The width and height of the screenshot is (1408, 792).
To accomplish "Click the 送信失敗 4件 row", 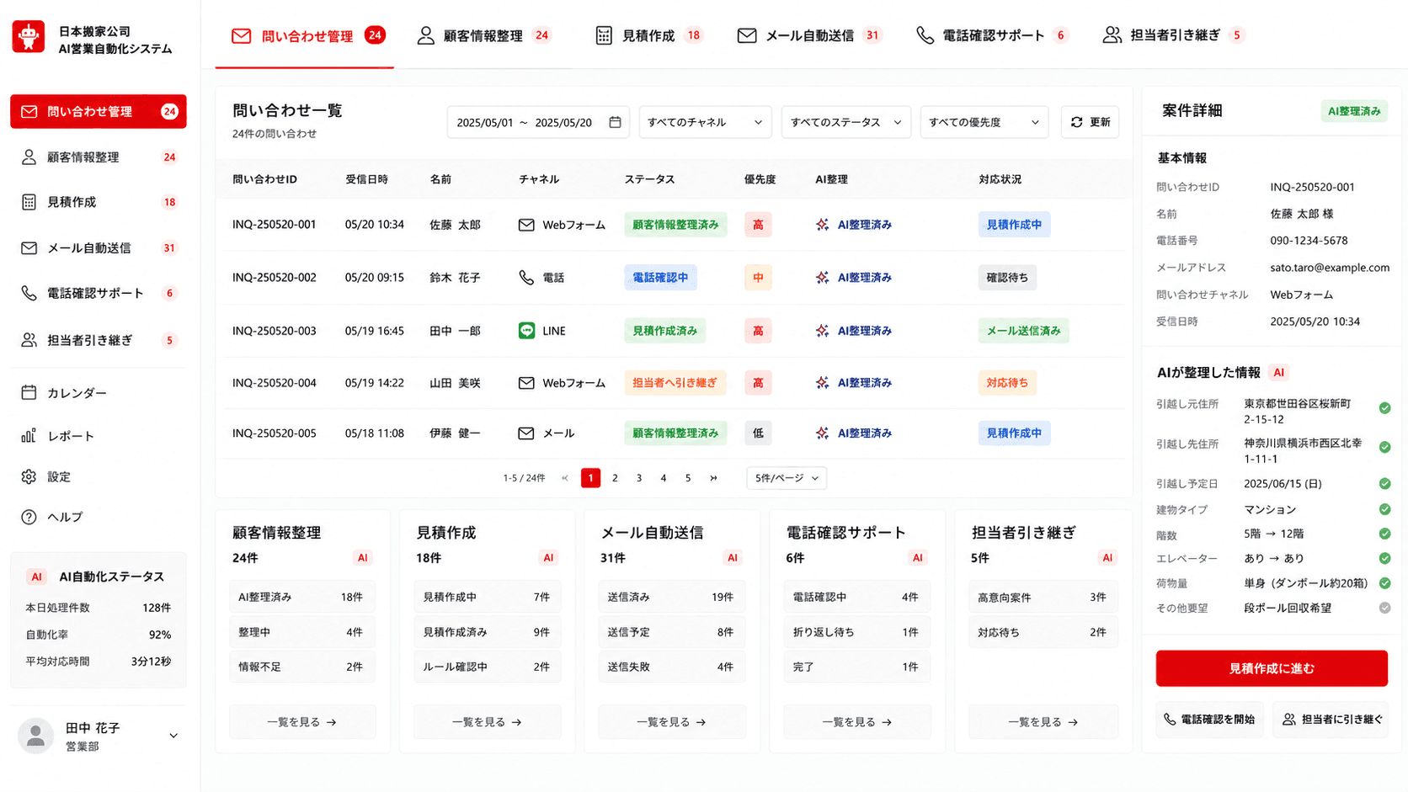I will click(x=672, y=667).
